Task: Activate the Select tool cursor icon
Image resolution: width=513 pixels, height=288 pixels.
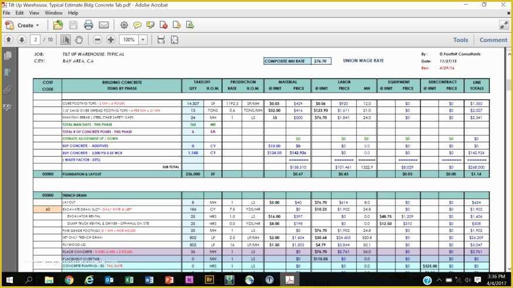Action: (x=66, y=40)
